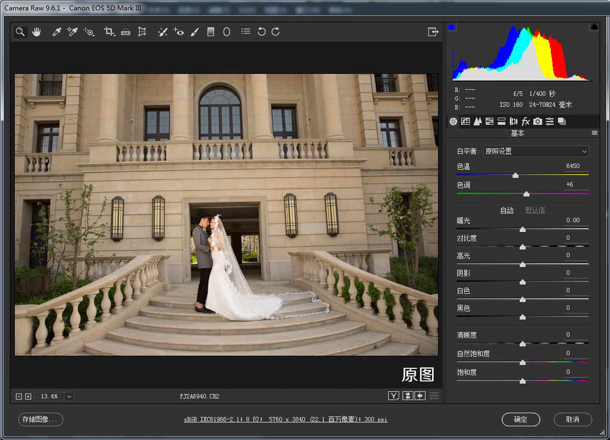Image resolution: width=610 pixels, height=440 pixels.
Task: Enable the highlight clipping warning on histogram
Action: [594, 26]
